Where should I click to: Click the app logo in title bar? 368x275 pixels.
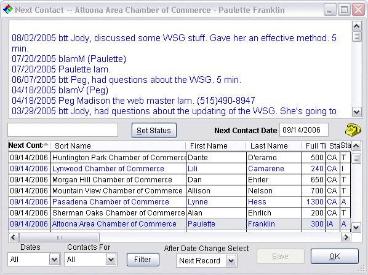(x=8, y=10)
